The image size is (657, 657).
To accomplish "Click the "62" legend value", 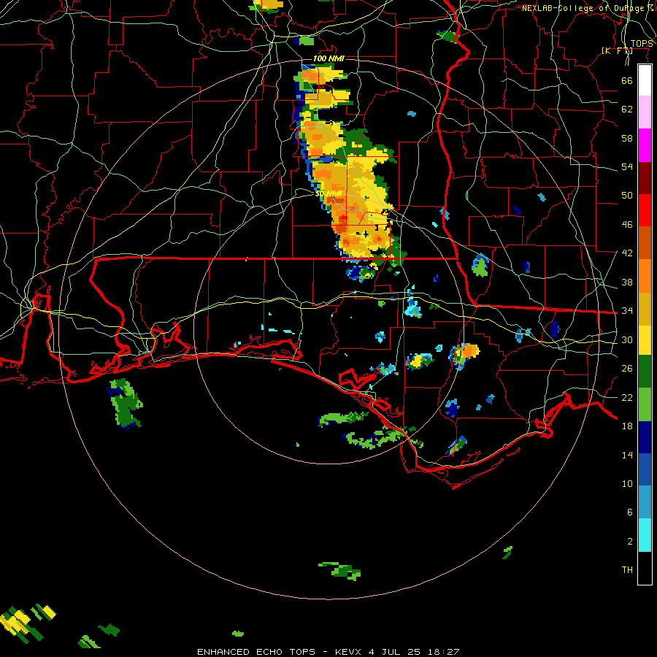I will pyautogui.click(x=627, y=109).
